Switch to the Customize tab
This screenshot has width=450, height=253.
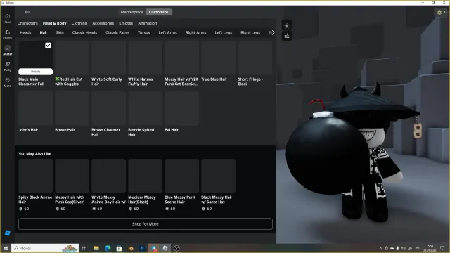[158, 12]
